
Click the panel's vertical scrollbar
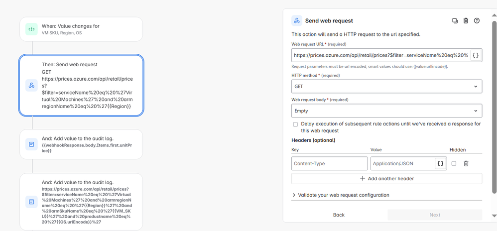[494, 107]
